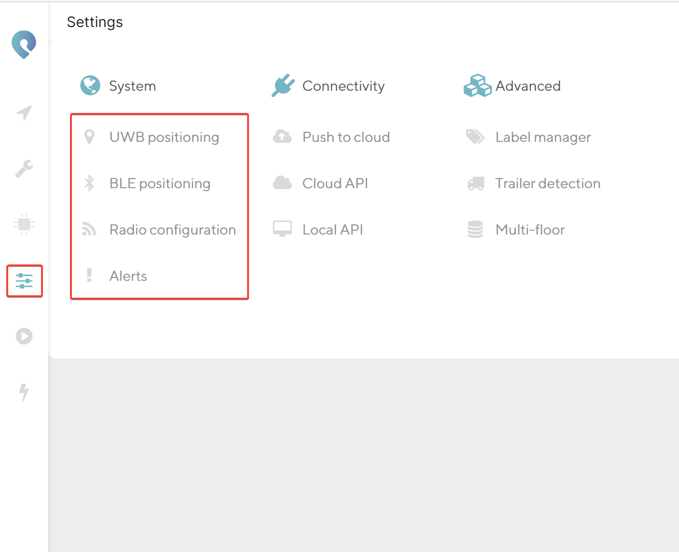This screenshot has width=679, height=552.
Task: Open Cloud API settings
Action: point(335,183)
